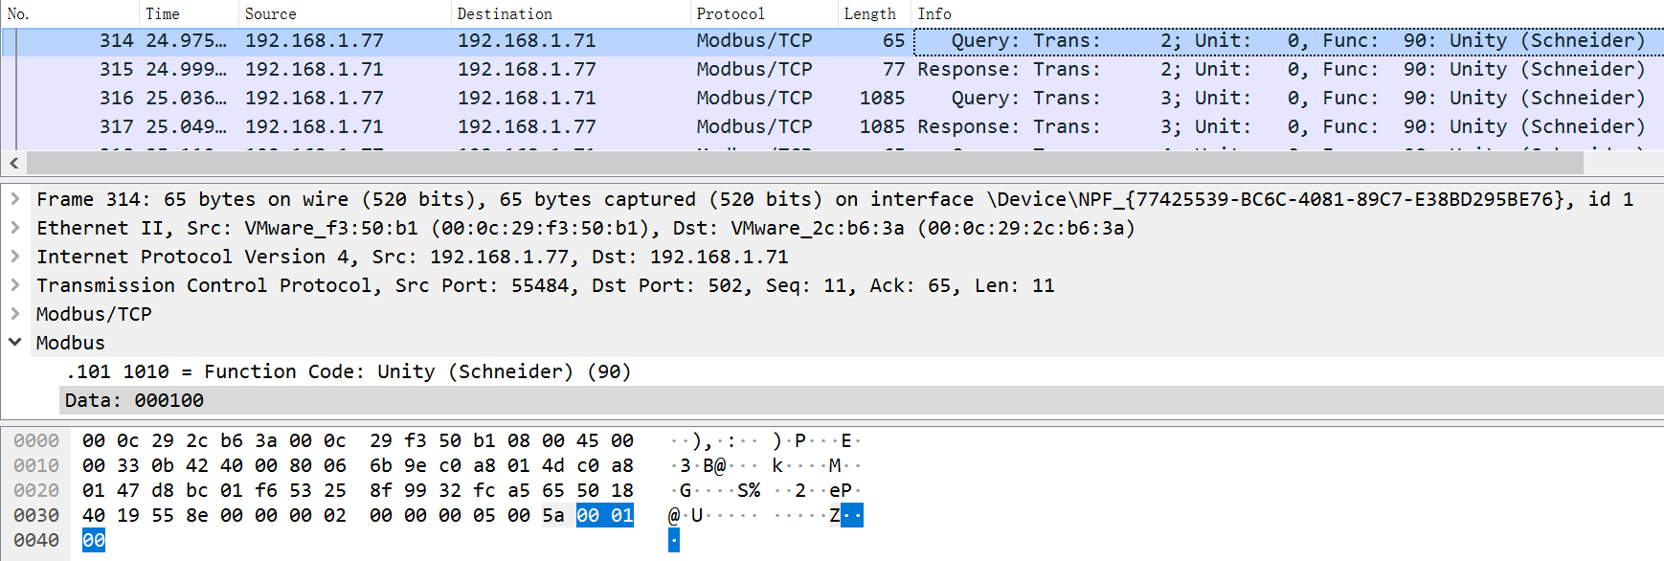The width and height of the screenshot is (1664, 561).
Task: Select the Data: 000100 field
Action: 134,400
